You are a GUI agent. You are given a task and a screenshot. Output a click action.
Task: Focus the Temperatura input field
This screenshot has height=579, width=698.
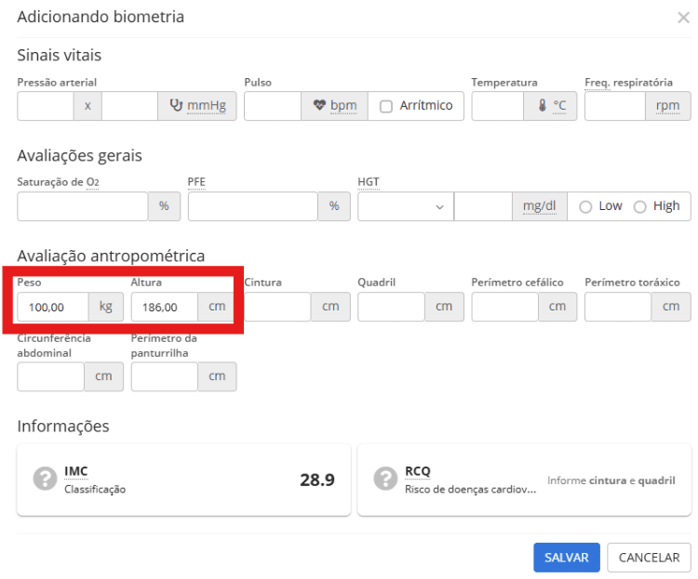[497, 106]
